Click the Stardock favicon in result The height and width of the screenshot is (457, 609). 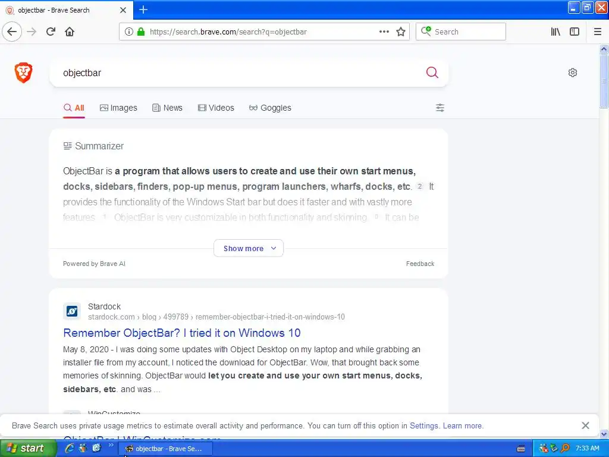click(72, 311)
